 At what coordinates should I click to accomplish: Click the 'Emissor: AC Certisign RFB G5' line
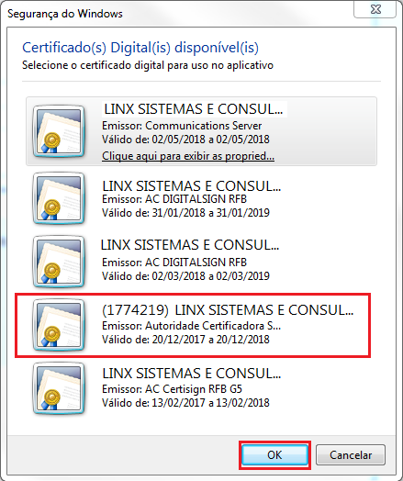(172, 389)
